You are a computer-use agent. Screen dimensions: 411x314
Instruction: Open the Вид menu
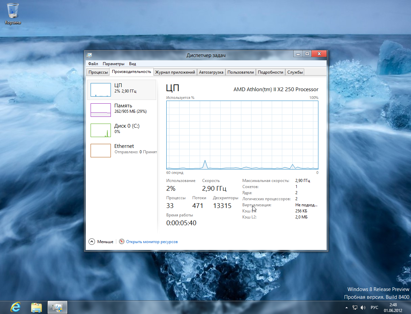(132, 64)
